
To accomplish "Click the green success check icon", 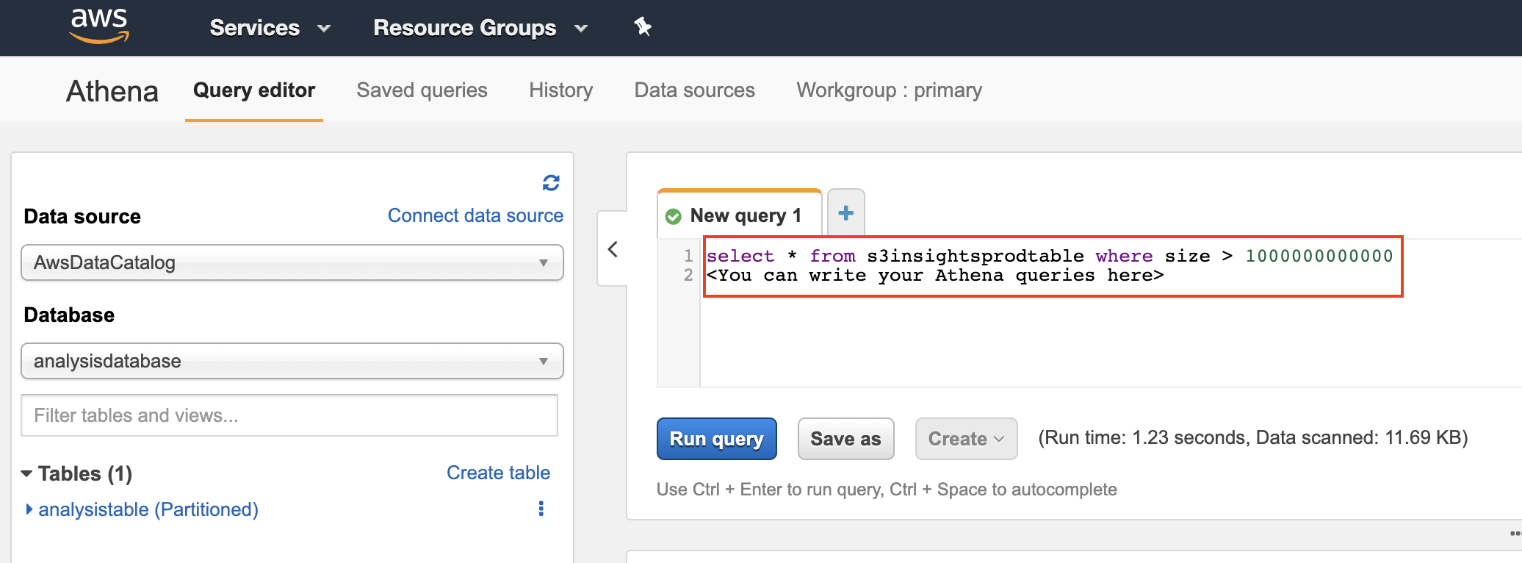I will point(673,216).
